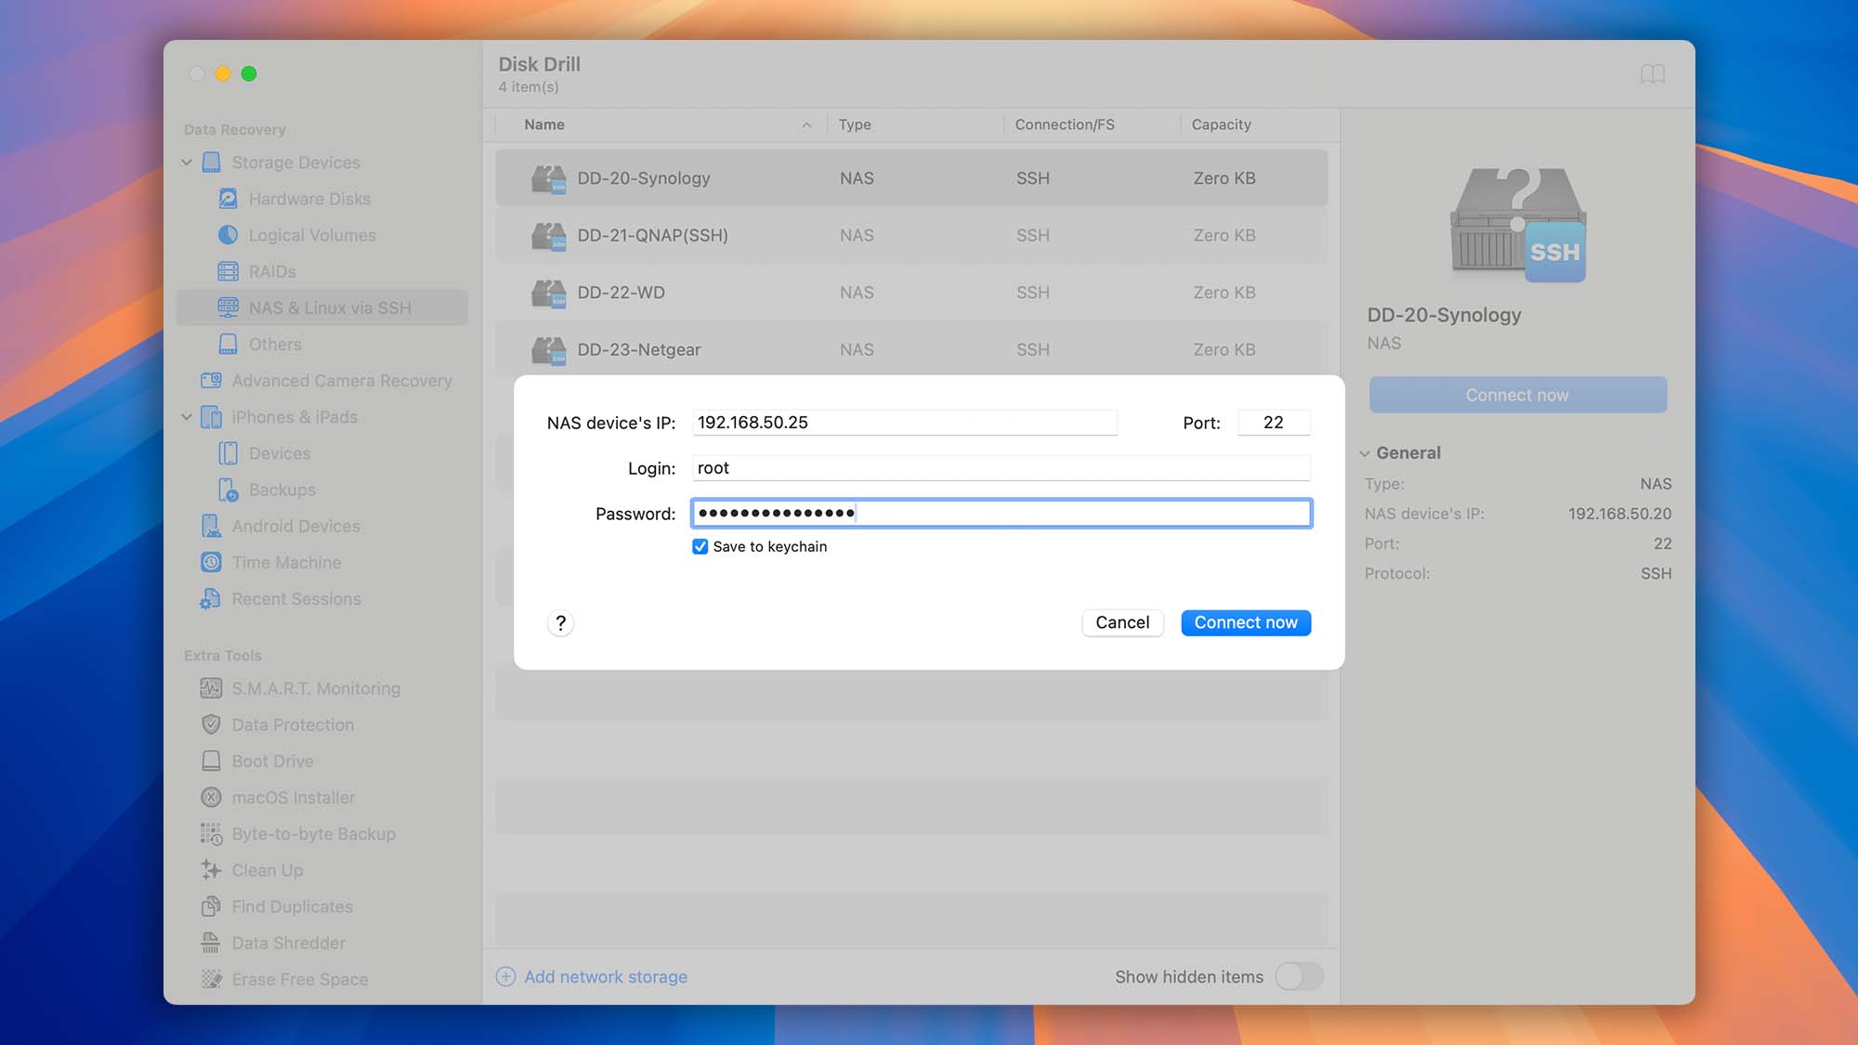Uncheck the Save to keychain checkbox

pyautogui.click(x=700, y=547)
